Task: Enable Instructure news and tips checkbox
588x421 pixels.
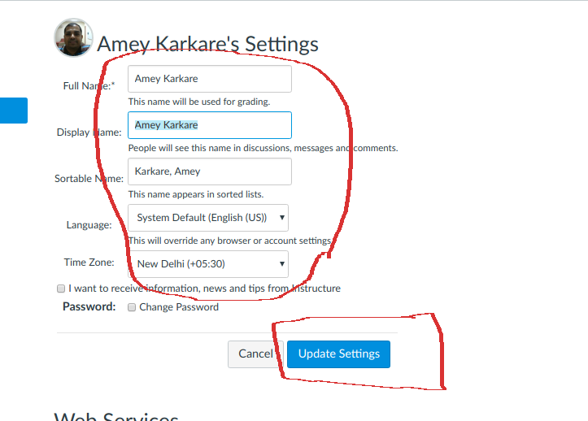Action: click(x=61, y=289)
